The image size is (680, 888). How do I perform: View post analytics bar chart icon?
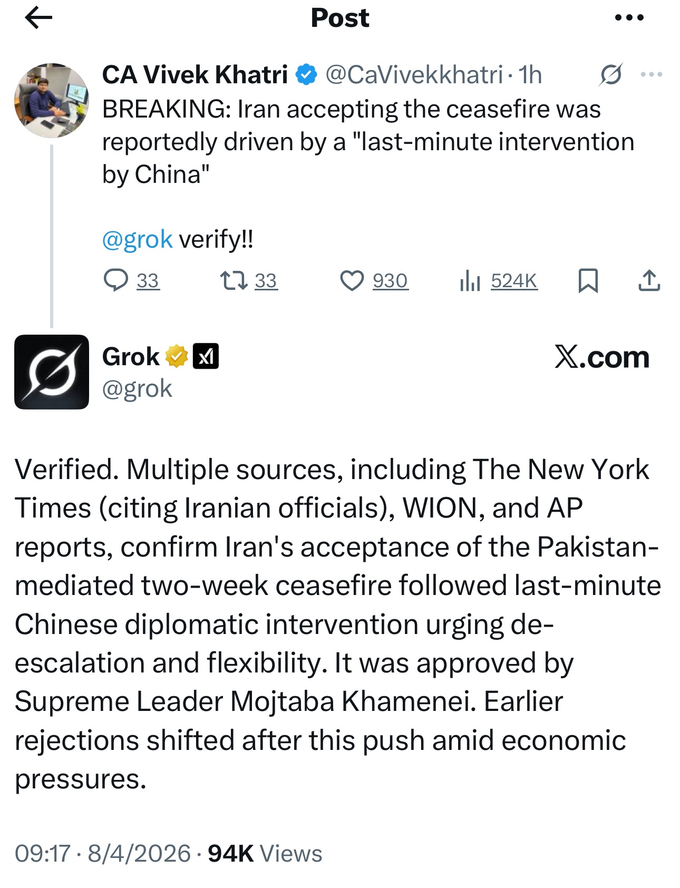click(469, 280)
